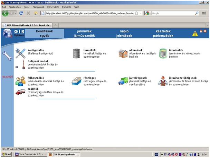Open the URL history dropdown arrow
This screenshot has height=158, width=210.
[141, 13]
